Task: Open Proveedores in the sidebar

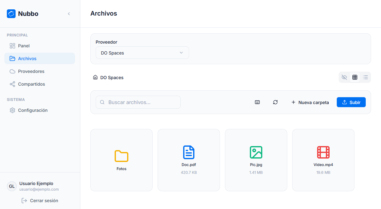Action: [x=31, y=71]
